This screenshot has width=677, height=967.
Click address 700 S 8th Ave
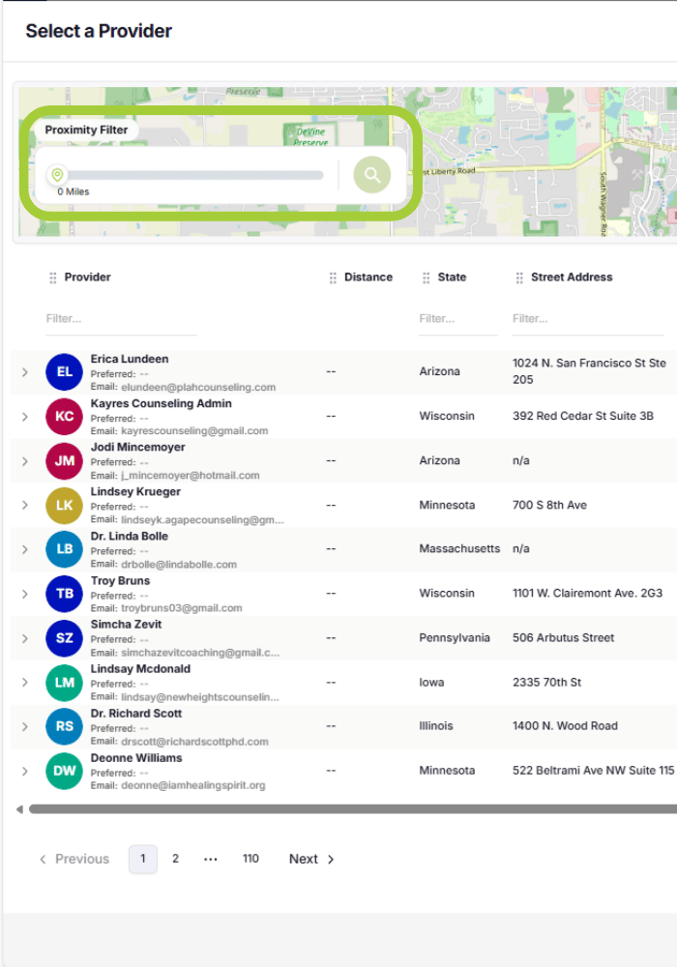coord(549,505)
